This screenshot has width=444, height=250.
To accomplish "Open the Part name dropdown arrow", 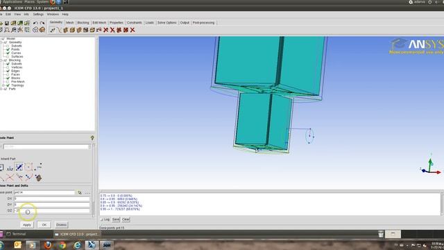I will click(89, 147).
